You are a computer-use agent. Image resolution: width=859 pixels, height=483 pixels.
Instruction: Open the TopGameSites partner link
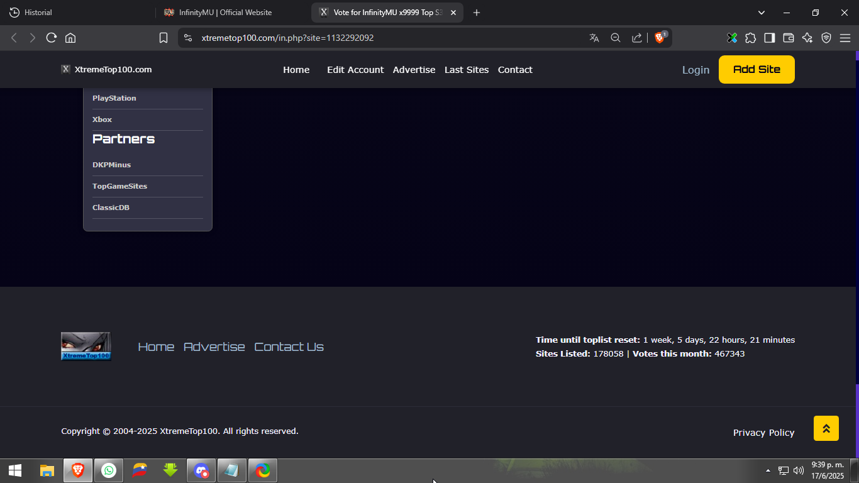point(120,186)
